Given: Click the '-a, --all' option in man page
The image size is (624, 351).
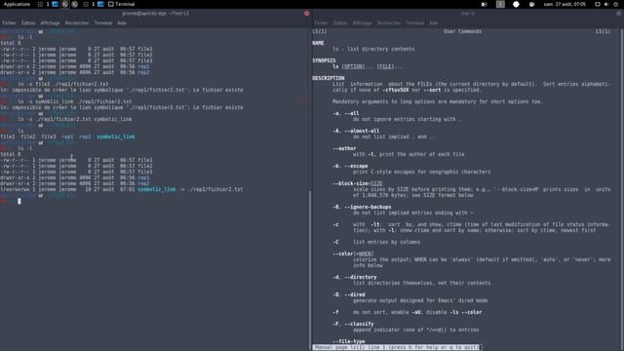Looking at the screenshot, I should point(346,113).
